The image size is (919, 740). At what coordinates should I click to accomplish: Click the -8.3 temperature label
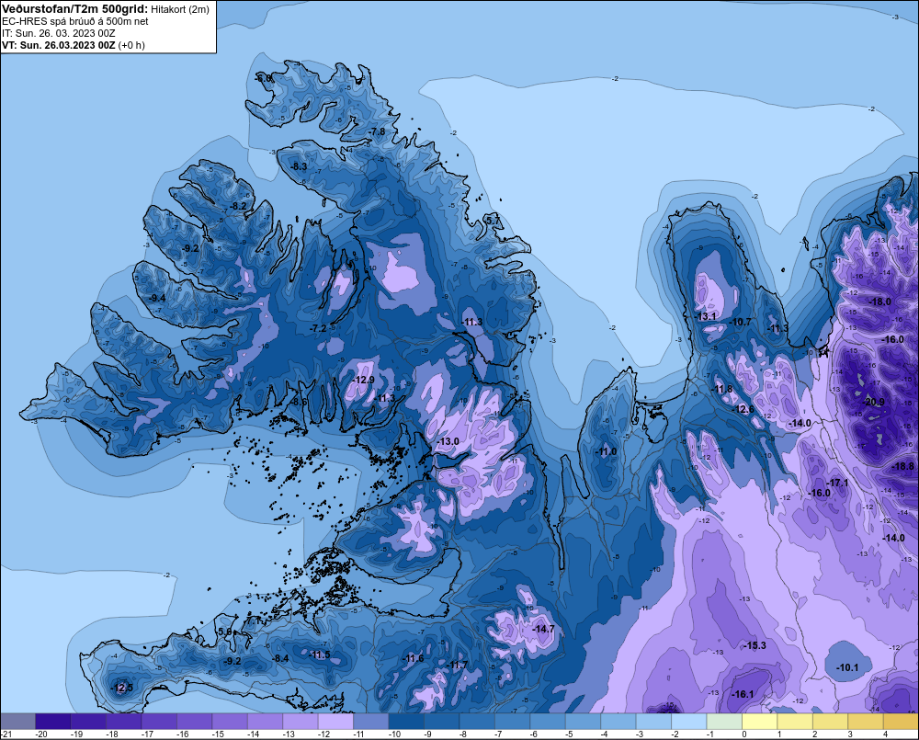pos(299,166)
